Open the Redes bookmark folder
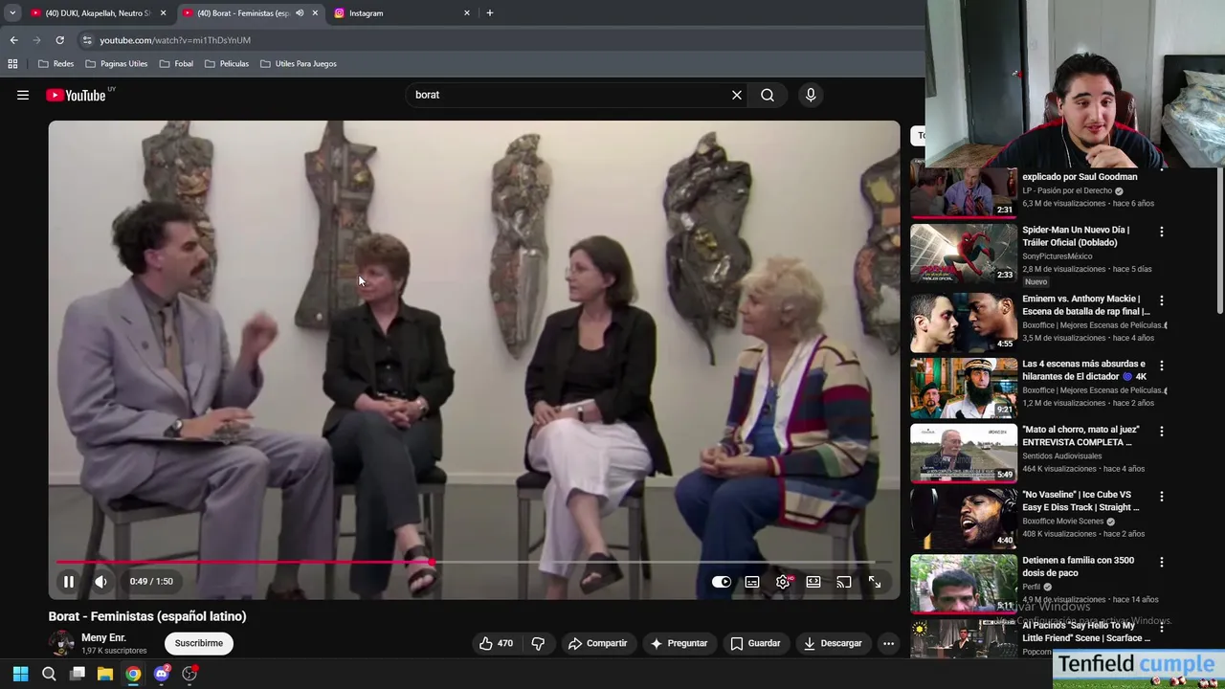The image size is (1225, 689). 56,64
